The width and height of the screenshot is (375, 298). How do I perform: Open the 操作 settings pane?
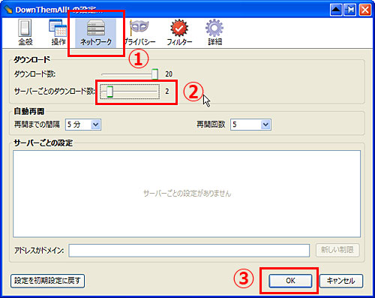[58, 32]
